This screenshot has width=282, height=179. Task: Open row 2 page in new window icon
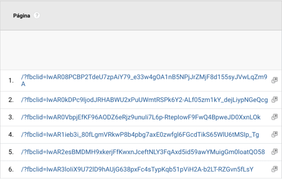[274, 99]
